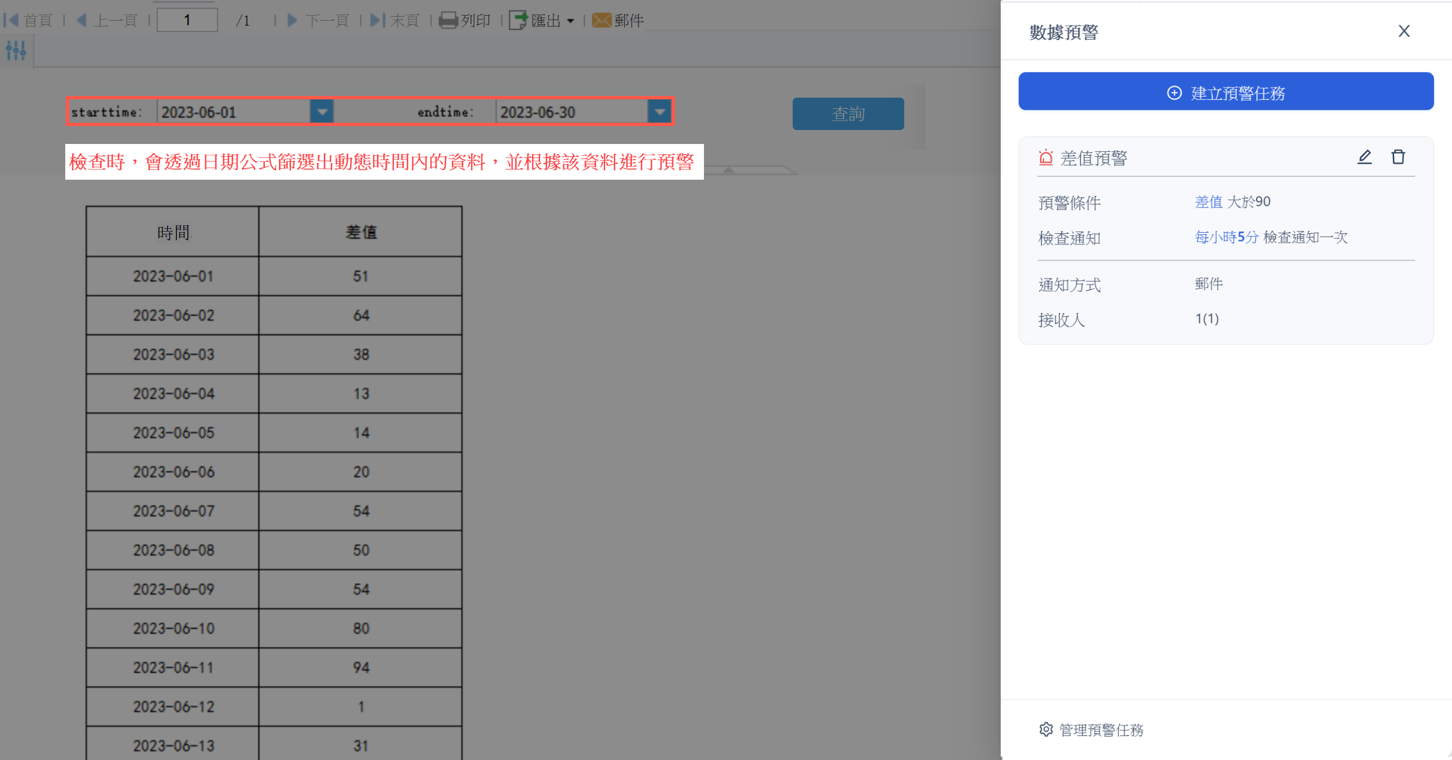Click the gear icon beside 管理預警任務

[x=1045, y=729]
